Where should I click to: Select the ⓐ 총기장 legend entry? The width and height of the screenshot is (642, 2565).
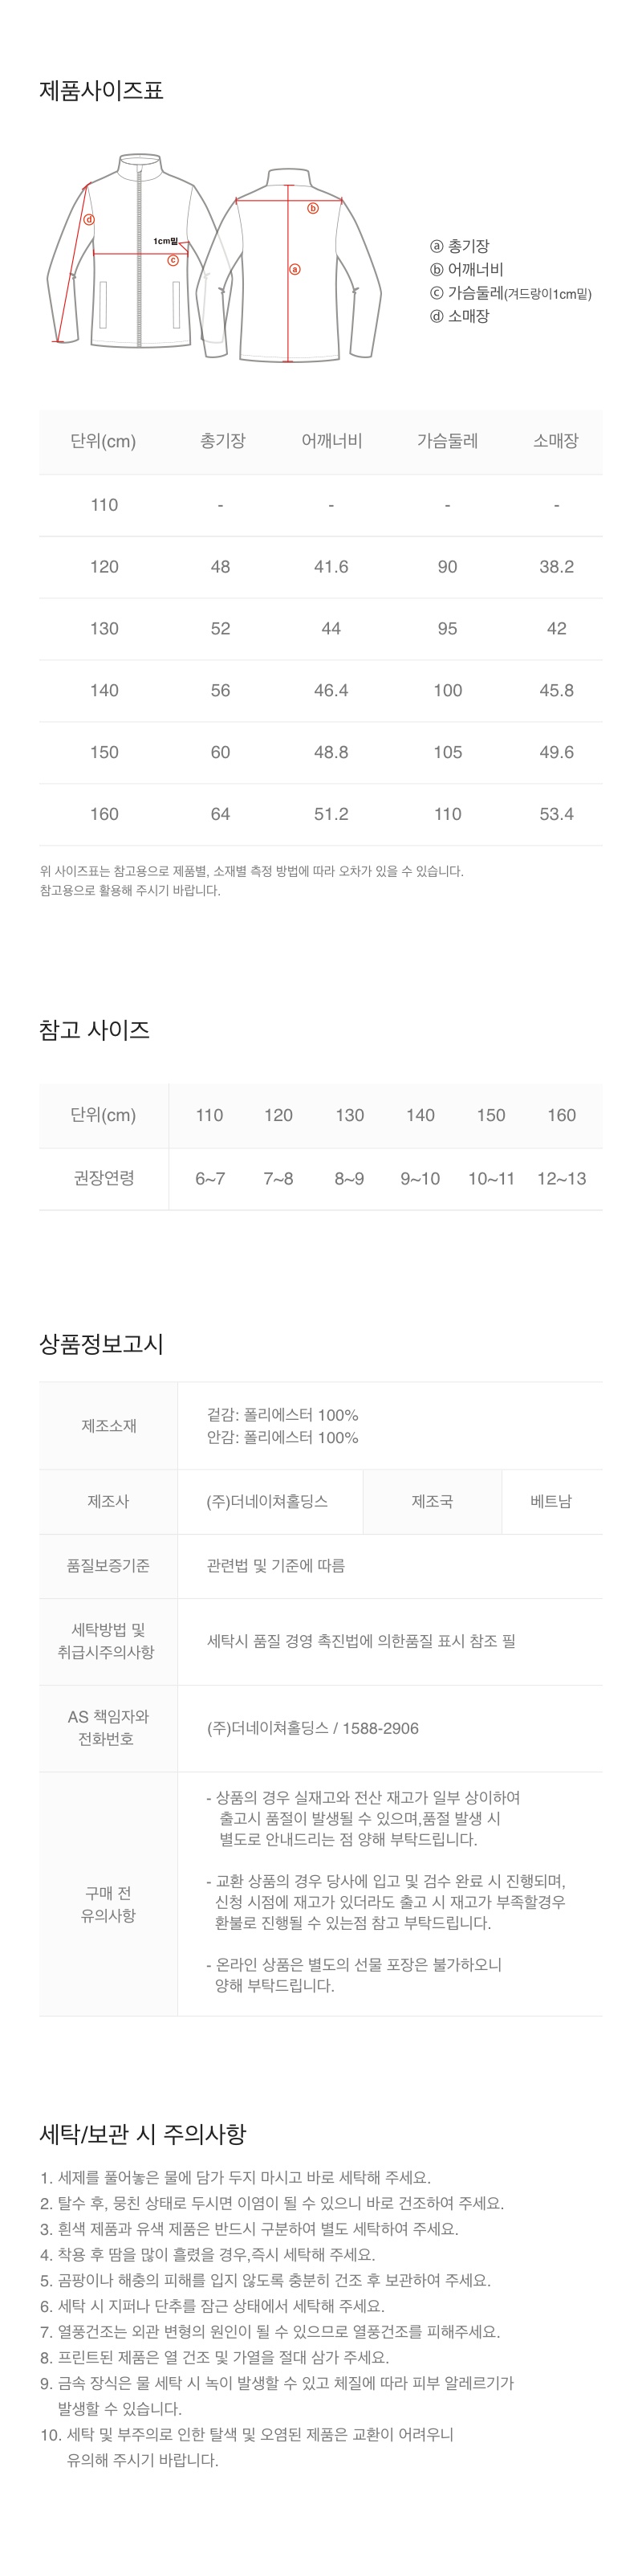click(x=460, y=246)
